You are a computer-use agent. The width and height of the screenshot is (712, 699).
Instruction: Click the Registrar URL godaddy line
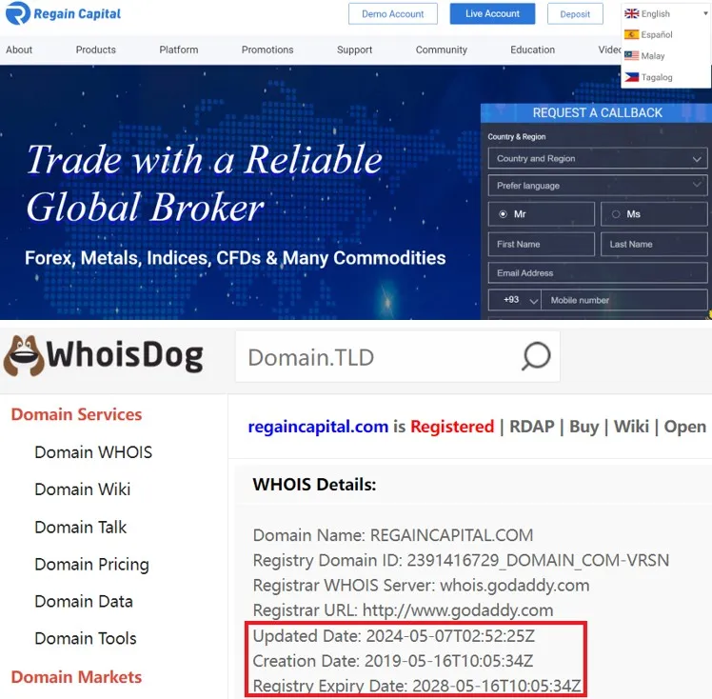[x=403, y=610]
